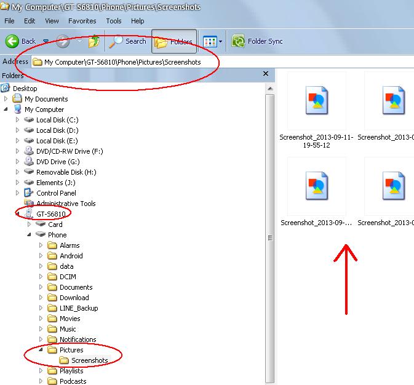Select the Elements (J:) drive icon
Viewport: 414px width, 385px height.
click(29, 182)
